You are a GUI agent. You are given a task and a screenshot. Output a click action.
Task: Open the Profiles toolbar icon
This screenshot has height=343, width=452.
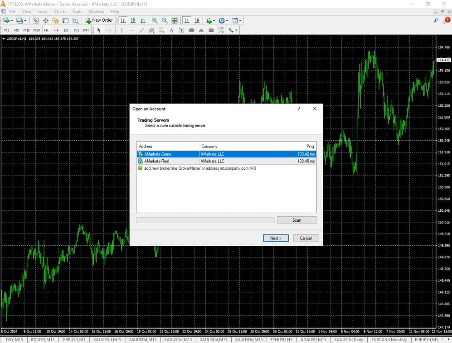(x=19, y=20)
